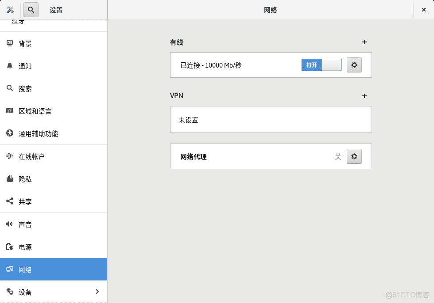This screenshot has width=434, height=303.
Task: Select the 蓝牙 (Bluetooth) sidebar icon
Action: (17, 20)
